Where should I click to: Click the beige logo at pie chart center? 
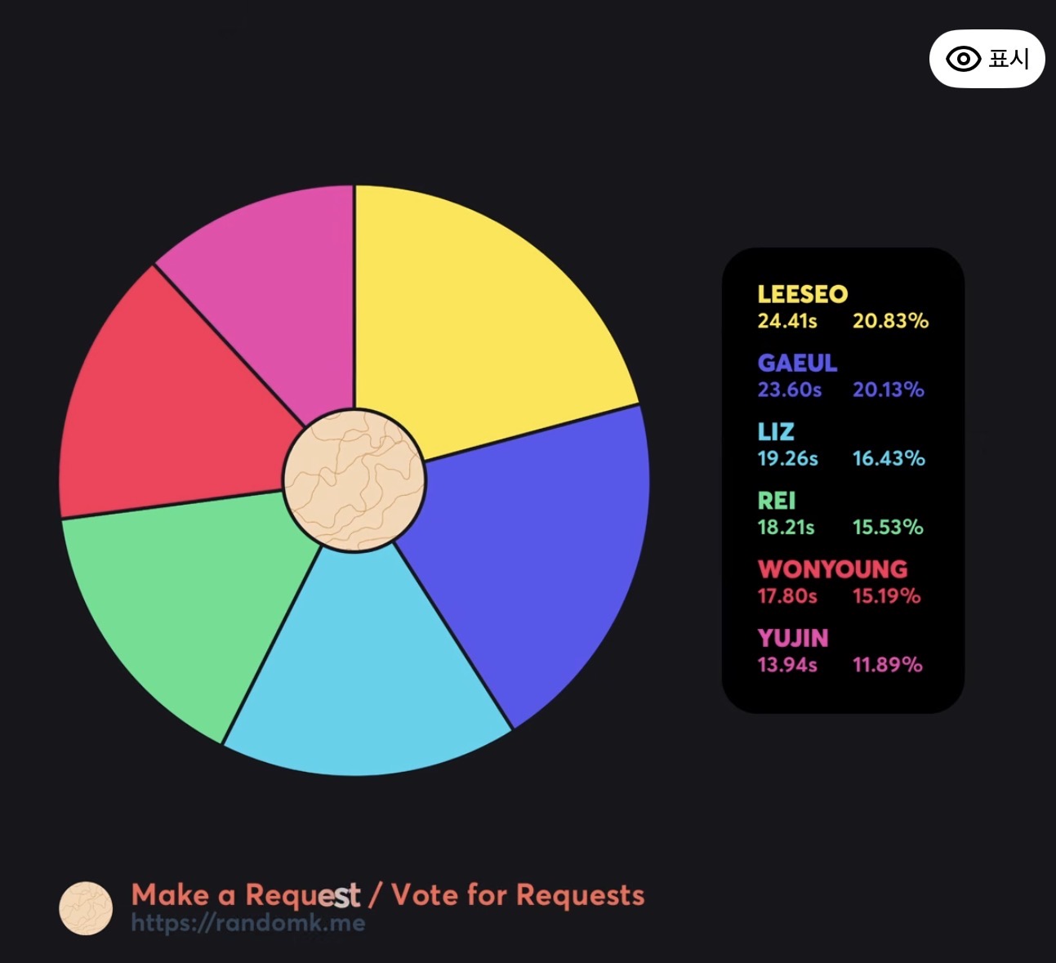(x=354, y=480)
